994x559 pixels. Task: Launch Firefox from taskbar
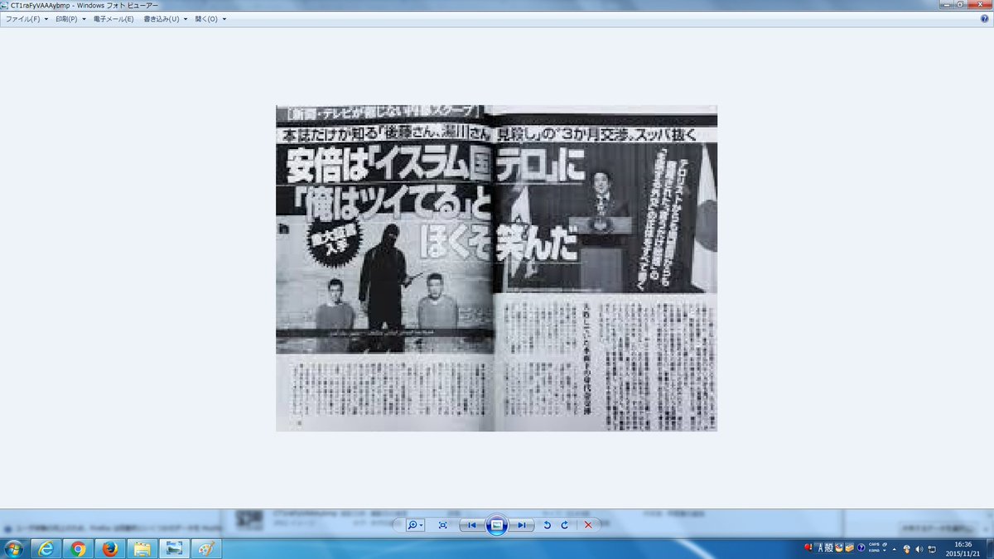[110, 548]
